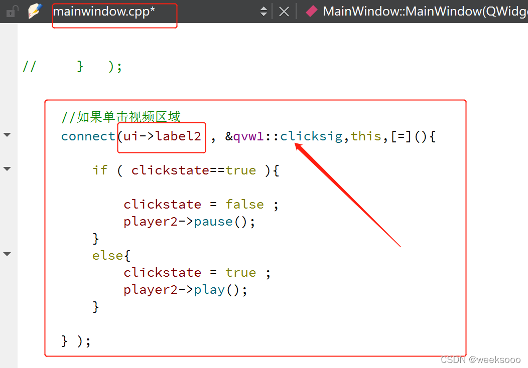Click the commented-out // } ); line
This screenshot has width=528, height=368.
(x=72, y=66)
